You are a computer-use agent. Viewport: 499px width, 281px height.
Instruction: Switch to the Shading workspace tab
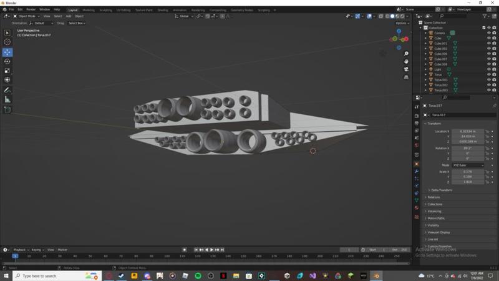(163, 10)
